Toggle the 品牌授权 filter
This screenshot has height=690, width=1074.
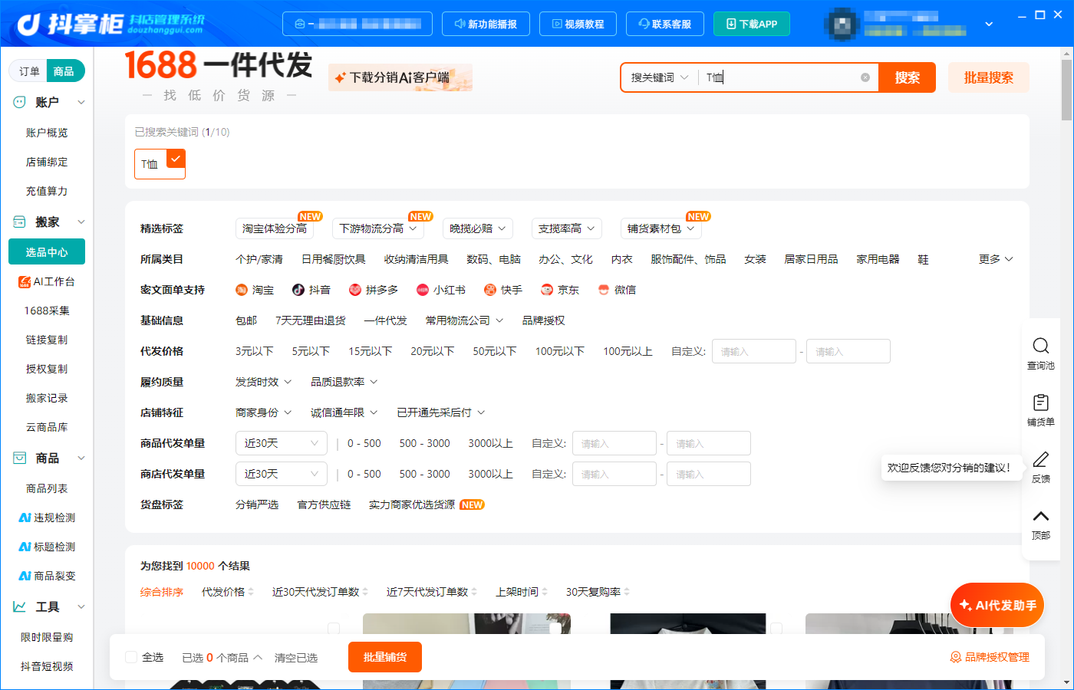544,320
